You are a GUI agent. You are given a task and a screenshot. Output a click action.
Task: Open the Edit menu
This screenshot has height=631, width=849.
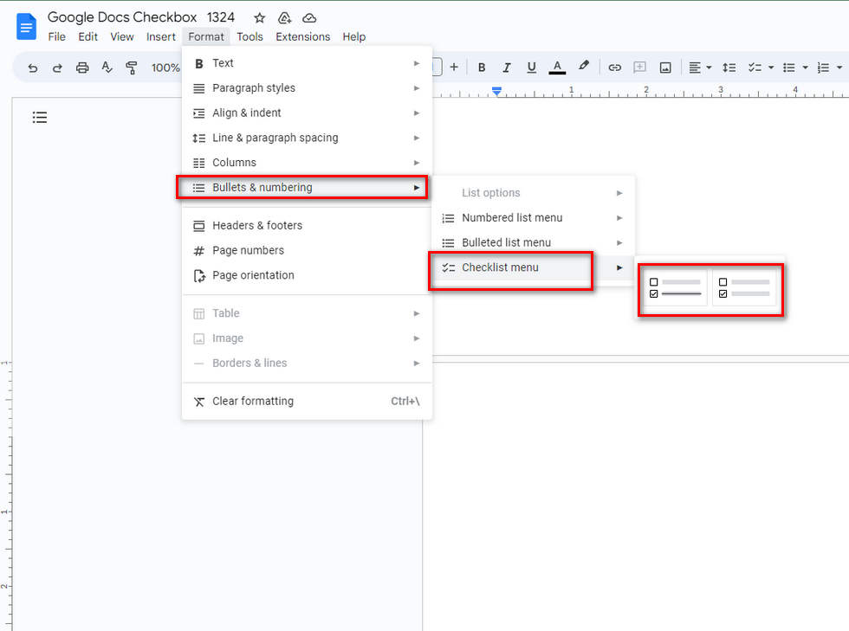coord(87,37)
